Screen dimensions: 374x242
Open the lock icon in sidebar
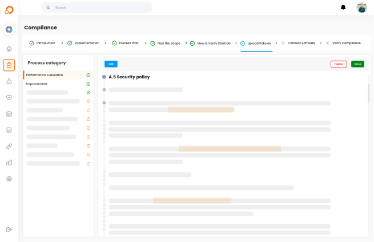(x=9, y=81)
